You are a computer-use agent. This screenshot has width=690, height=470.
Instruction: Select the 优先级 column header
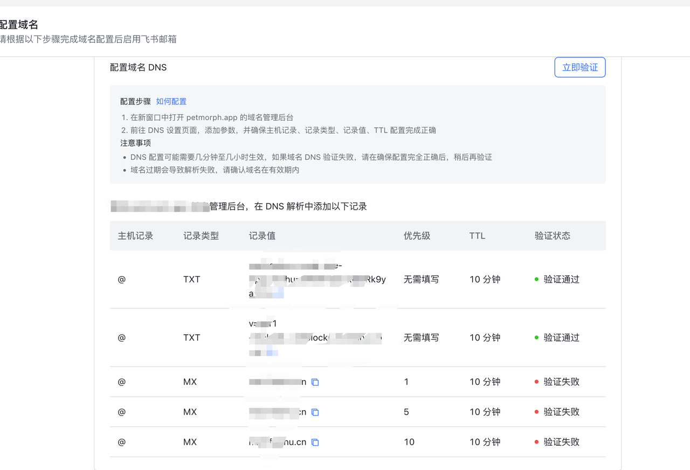[417, 236]
